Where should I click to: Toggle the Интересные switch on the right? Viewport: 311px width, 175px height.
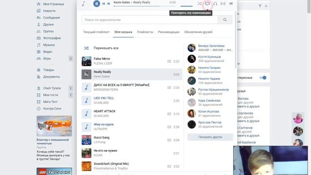click(263, 78)
